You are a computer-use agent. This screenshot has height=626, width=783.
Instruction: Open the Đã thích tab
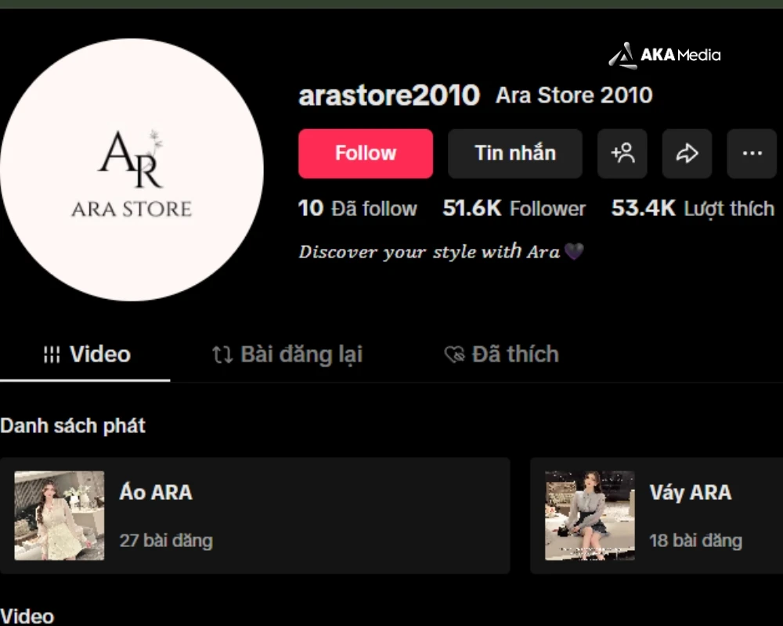coord(515,354)
